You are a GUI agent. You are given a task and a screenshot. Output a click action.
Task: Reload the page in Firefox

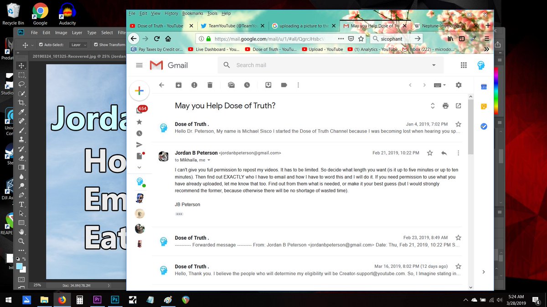point(157,39)
